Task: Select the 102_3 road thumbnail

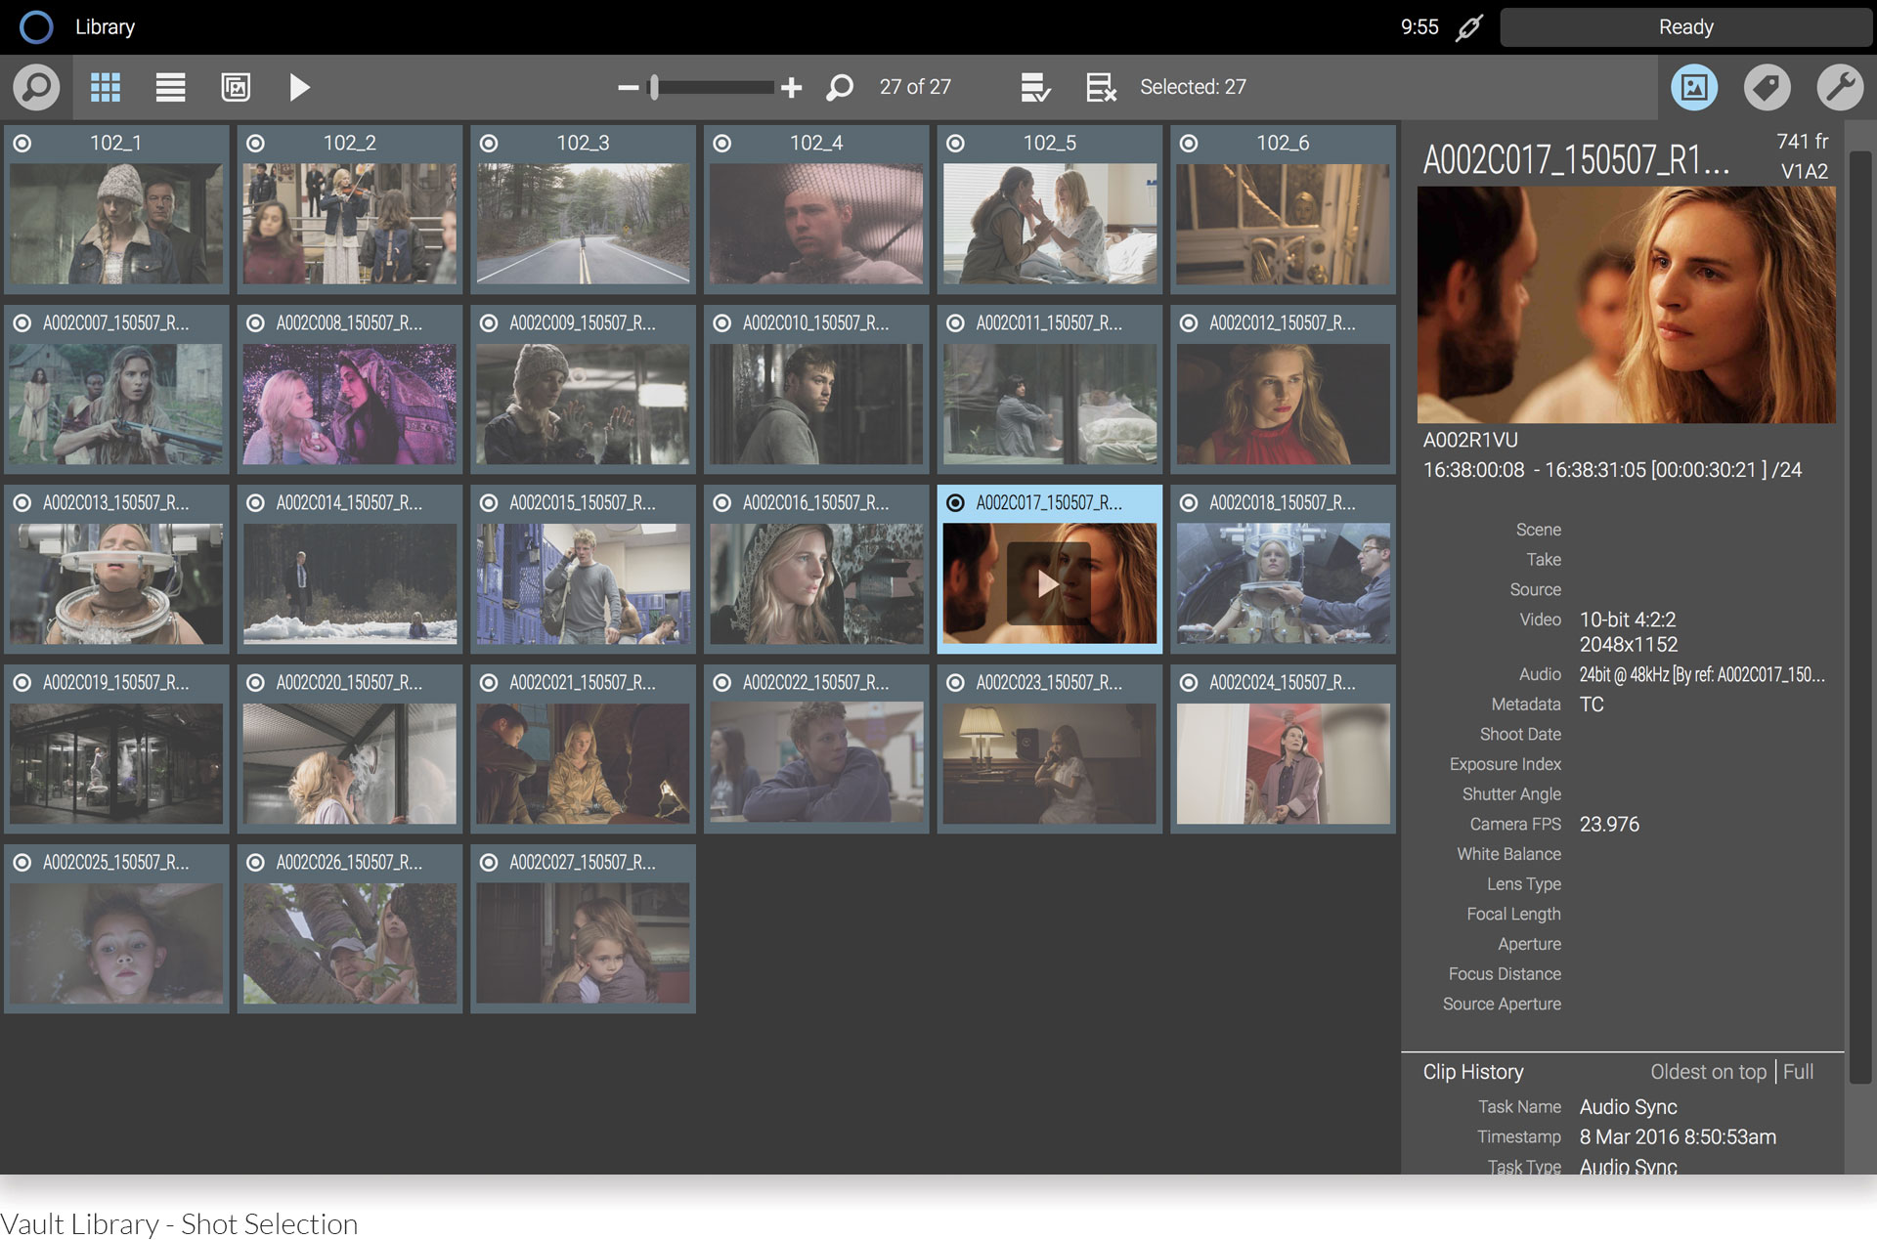Action: pyautogui.click(x=583, y=224)
